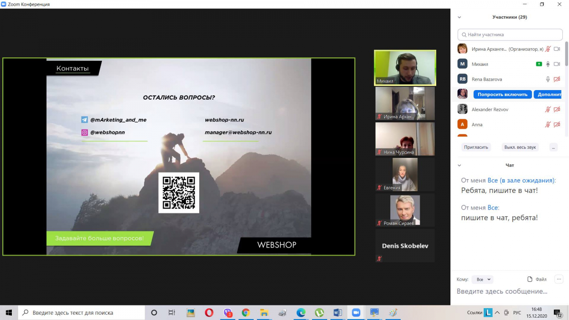The width and height of the screenshot is (569, 320).
Task: Click Михаил's M avatar in participants list
Action: [462, 64]
